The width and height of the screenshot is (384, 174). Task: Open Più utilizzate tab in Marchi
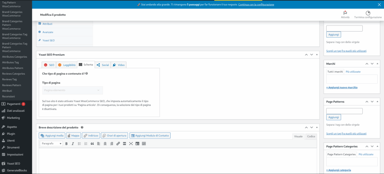coord(353,72)
